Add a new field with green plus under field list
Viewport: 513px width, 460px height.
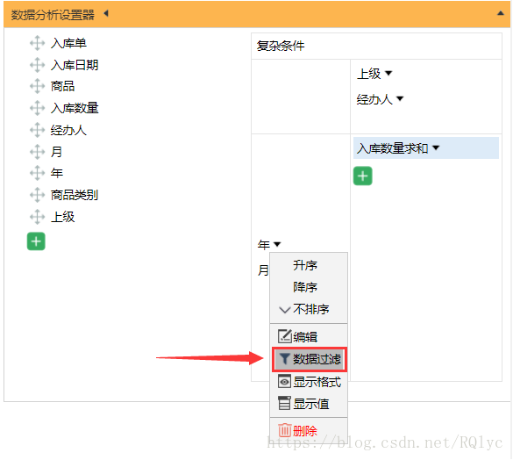point(36,241)
